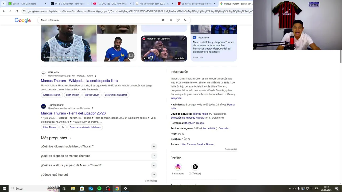
Task: Open three-dot menu beside Transfermarkt result
Action: [92, 108]
